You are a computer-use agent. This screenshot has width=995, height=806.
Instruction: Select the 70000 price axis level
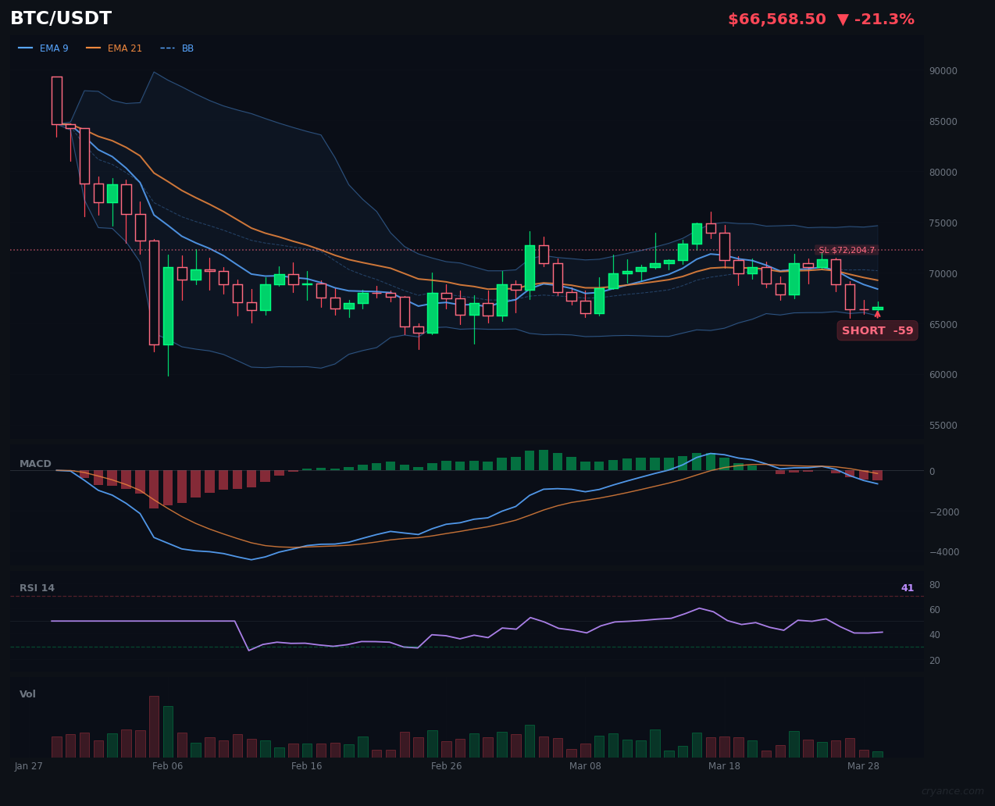coord(943,273)
